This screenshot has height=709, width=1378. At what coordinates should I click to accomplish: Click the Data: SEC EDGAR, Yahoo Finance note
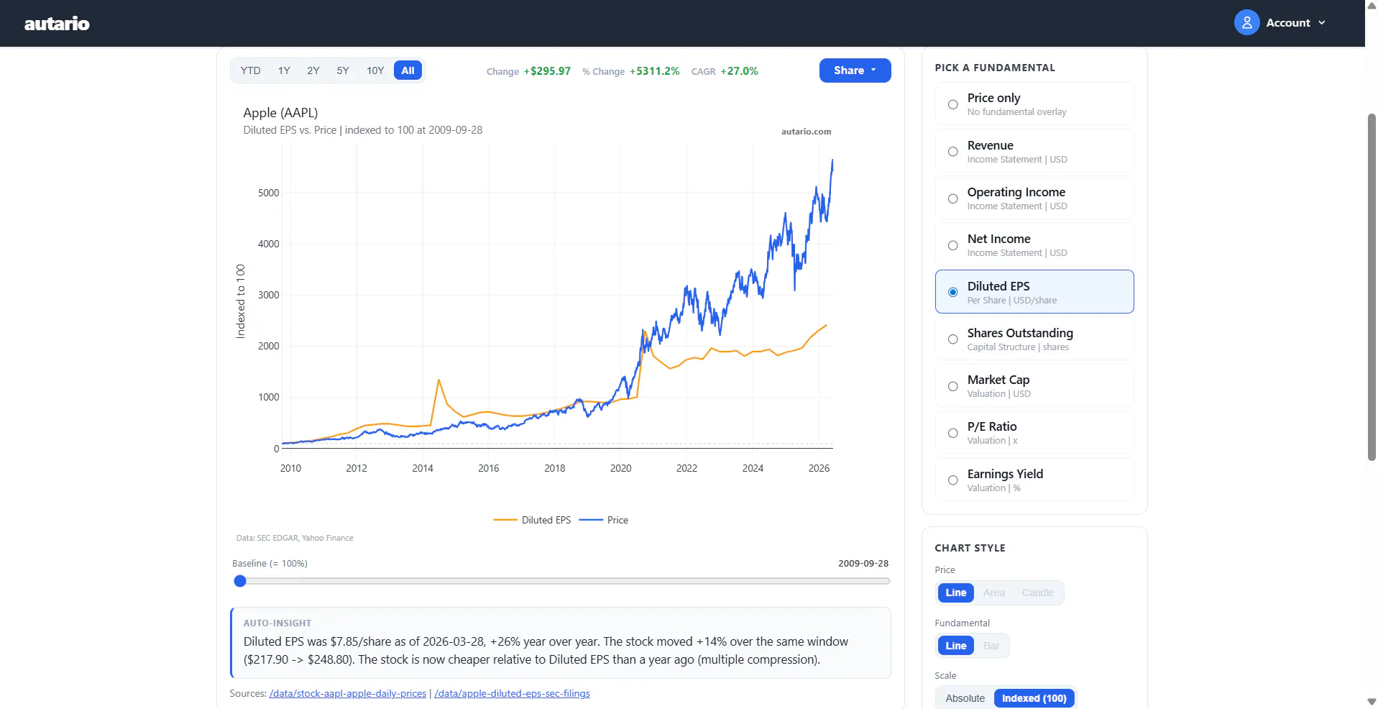point(295,538)
